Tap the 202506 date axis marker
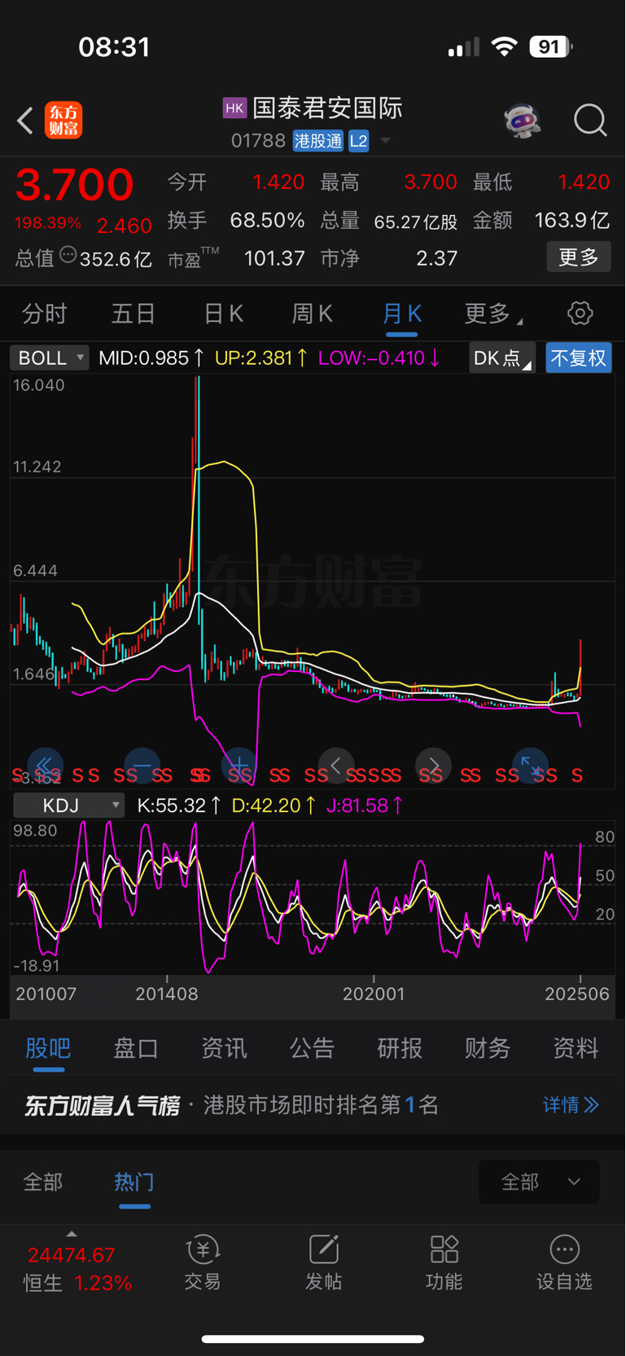Viewport: 626px width, 1356px height. pyautogui.click(x=576, y=994)
